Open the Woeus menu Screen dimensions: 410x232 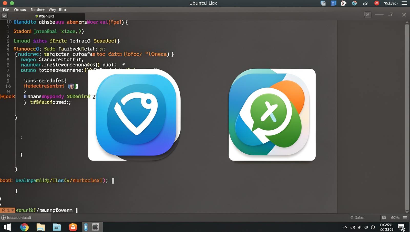click(x=20, y=9)
